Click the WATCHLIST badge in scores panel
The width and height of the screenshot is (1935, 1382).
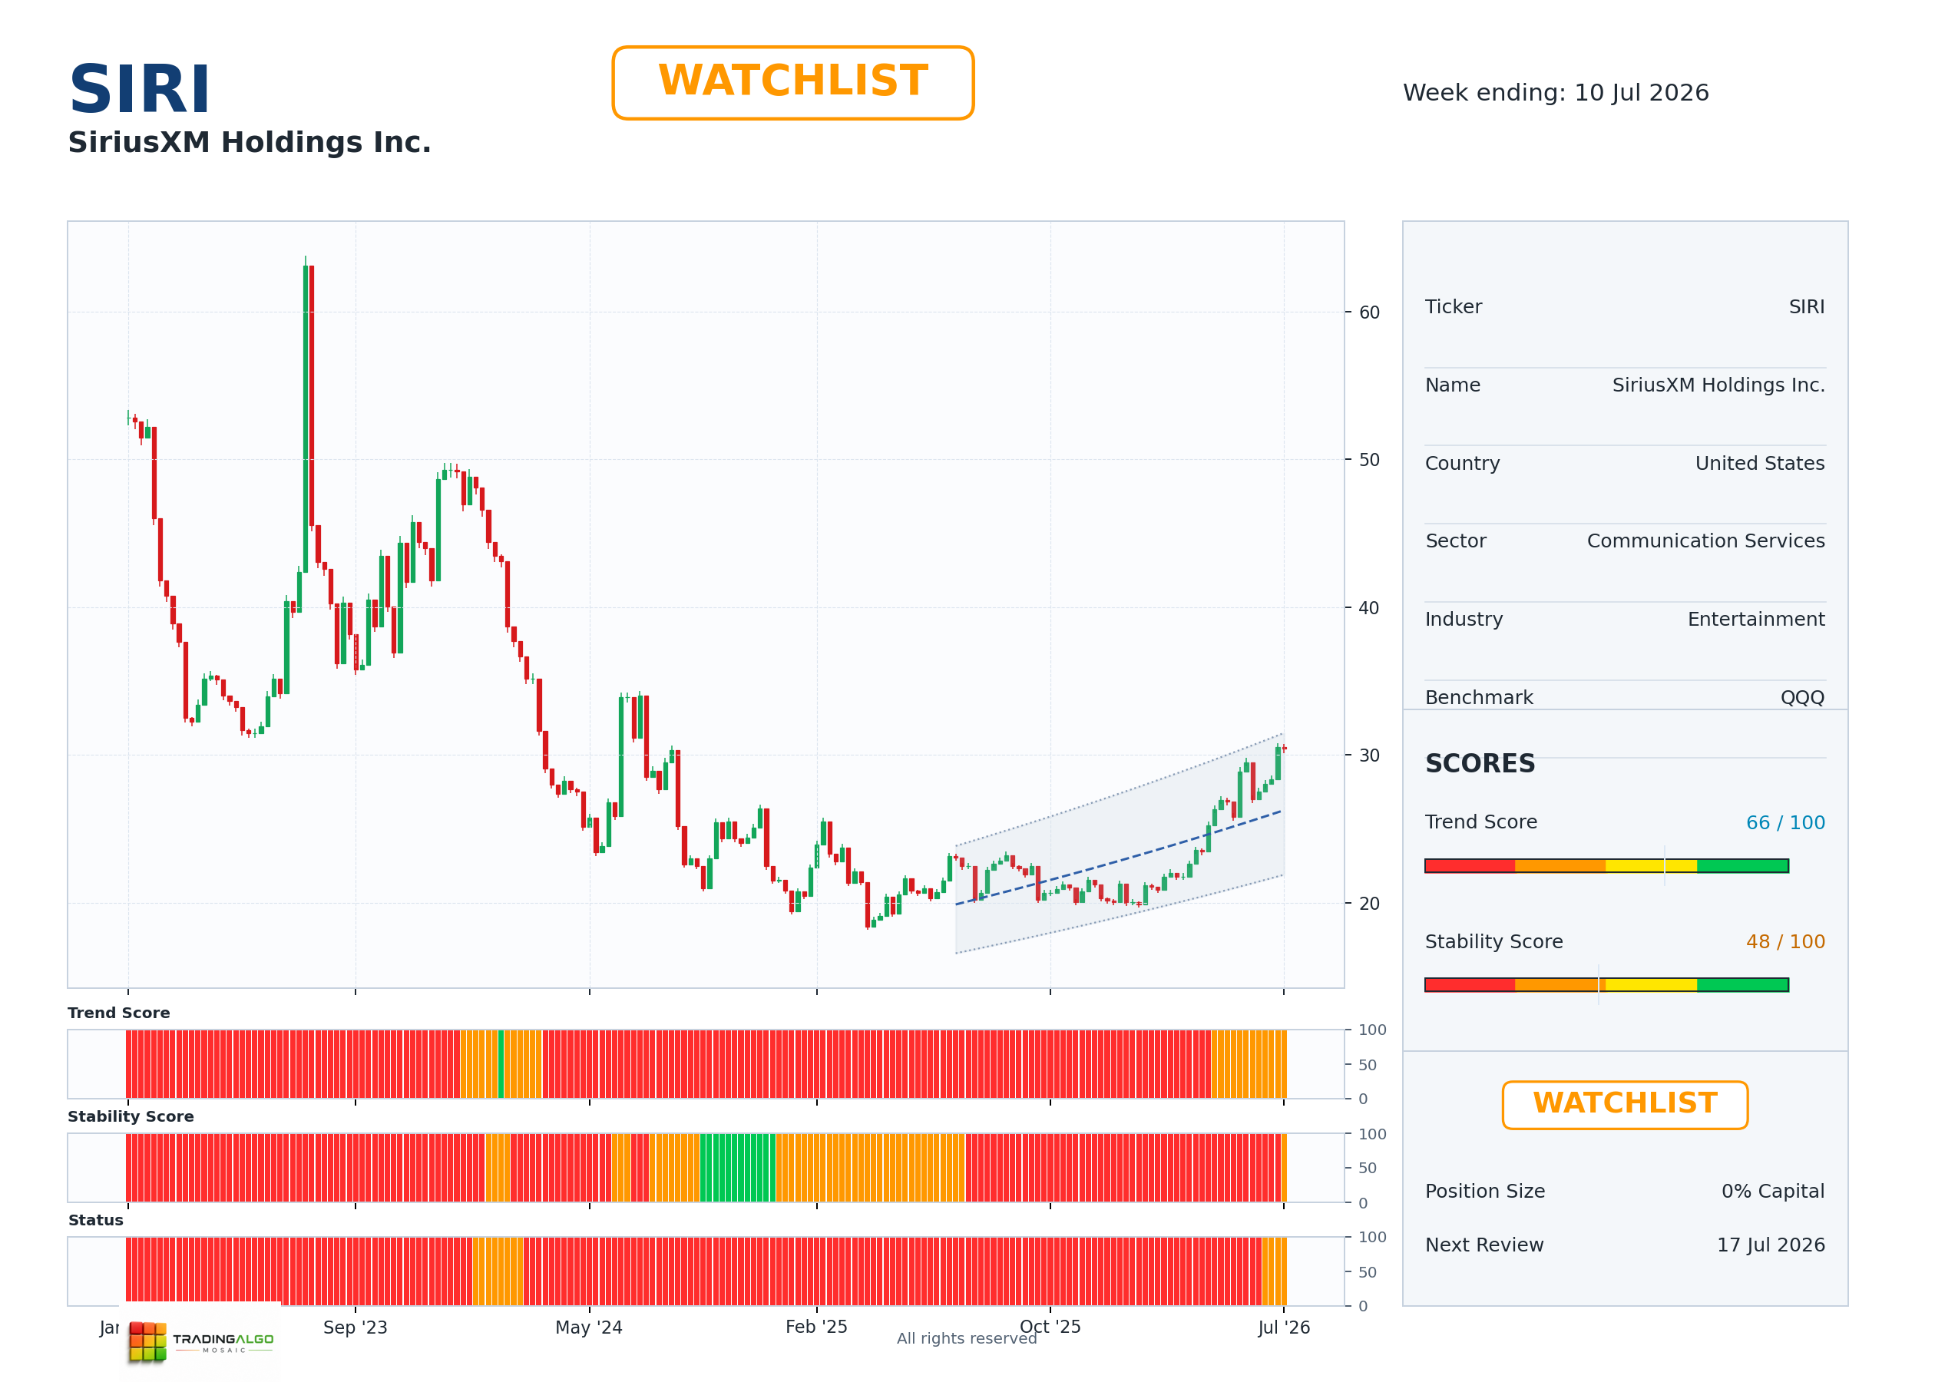[1625, 1105]
